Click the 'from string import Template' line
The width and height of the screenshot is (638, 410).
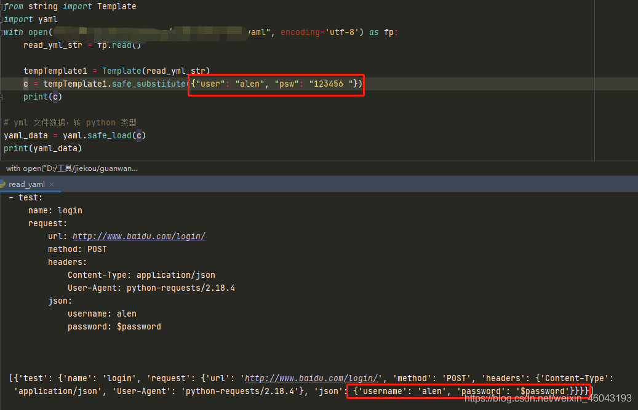pos(70,7)
